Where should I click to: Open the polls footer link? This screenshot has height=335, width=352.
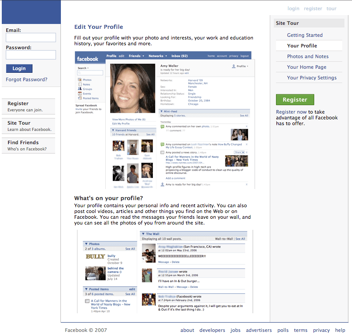pos(283,330)
